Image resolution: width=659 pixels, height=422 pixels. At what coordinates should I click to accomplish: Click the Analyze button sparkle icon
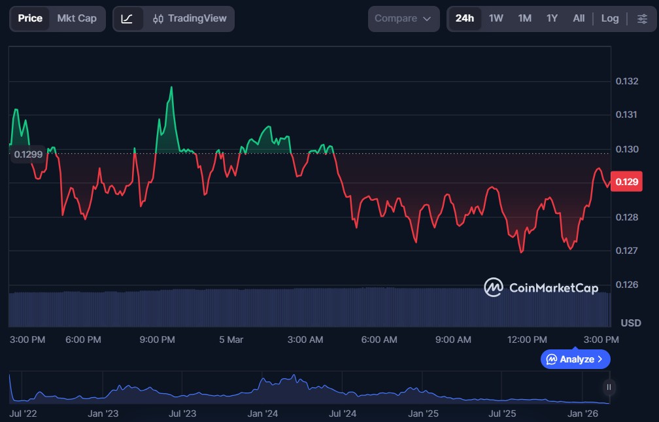point(552,359)
